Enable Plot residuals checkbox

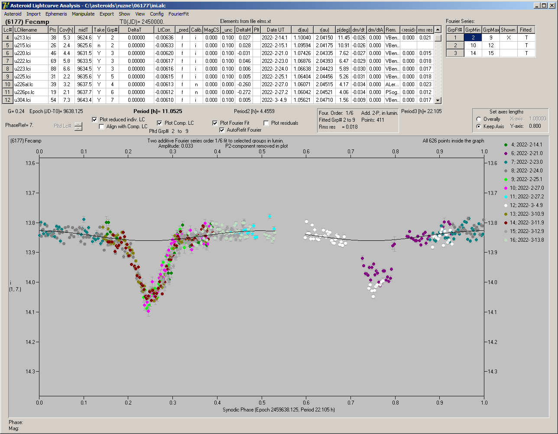[x=266, y=123]
